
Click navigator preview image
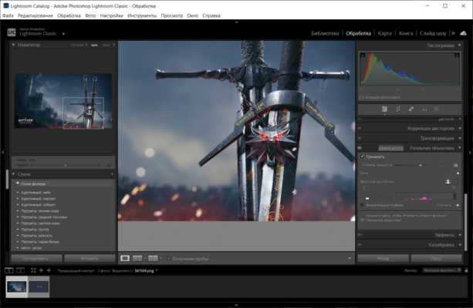coord(63,101)
